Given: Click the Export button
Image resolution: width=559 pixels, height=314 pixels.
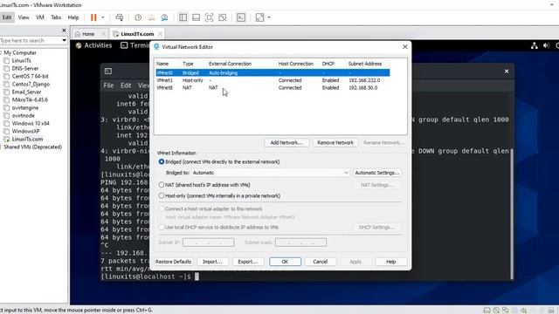Looking at the screenshot, I should (247, 262).
